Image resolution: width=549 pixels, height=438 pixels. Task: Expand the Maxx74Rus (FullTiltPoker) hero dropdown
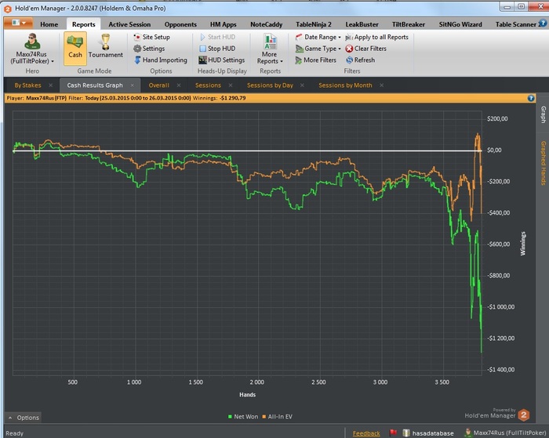pos(32,57)
